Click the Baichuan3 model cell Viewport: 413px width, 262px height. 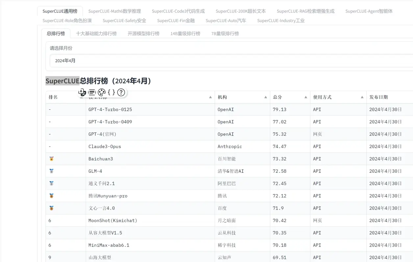(x=150, y=159)
